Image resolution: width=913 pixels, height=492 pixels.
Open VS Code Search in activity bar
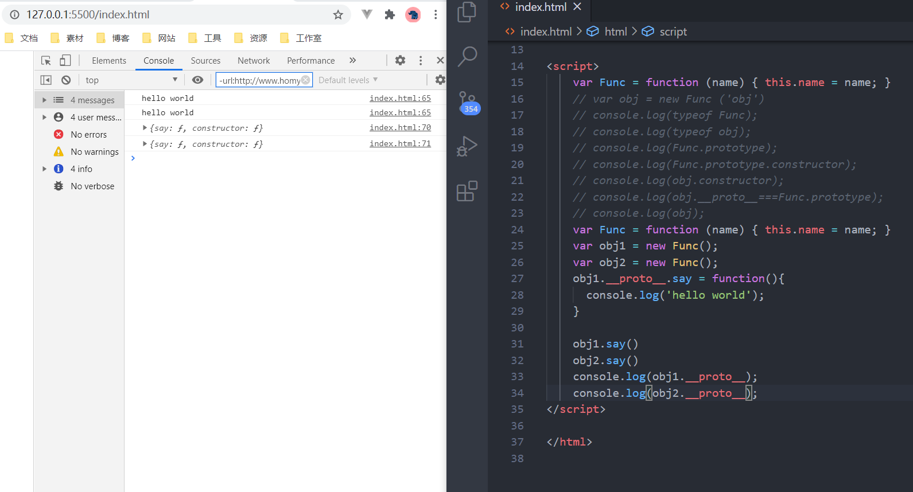point(467,56)
